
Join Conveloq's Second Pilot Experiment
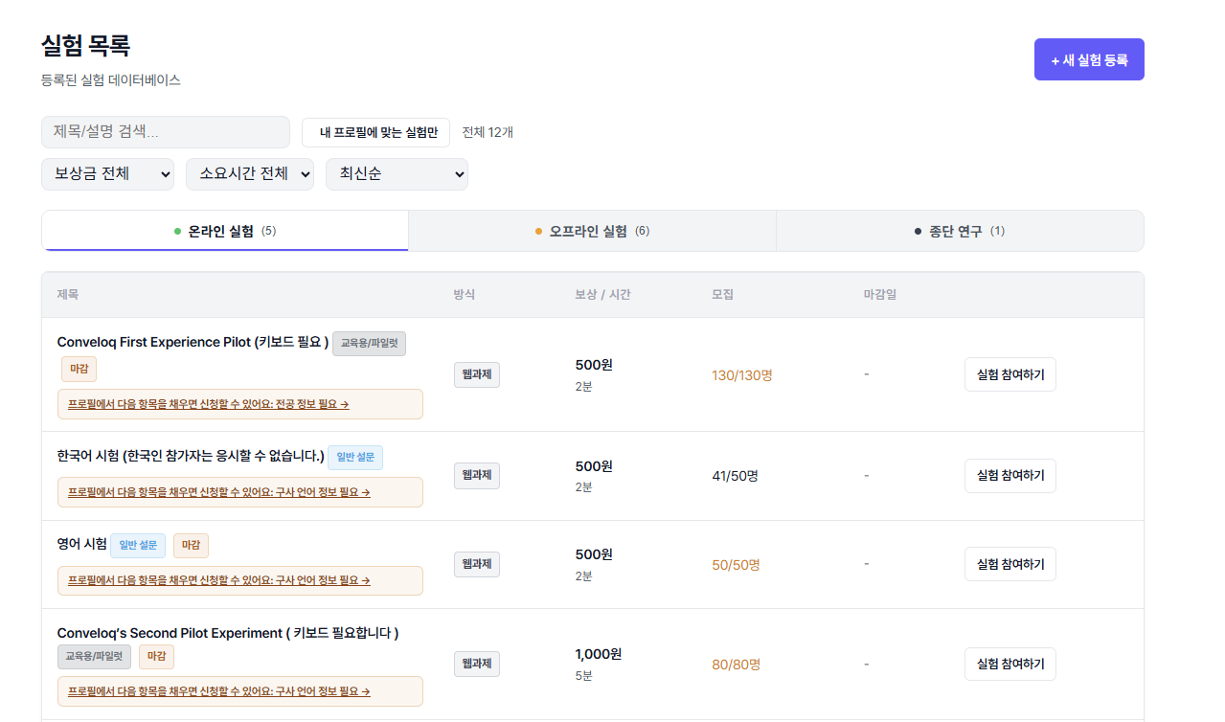click(1009, 664)
